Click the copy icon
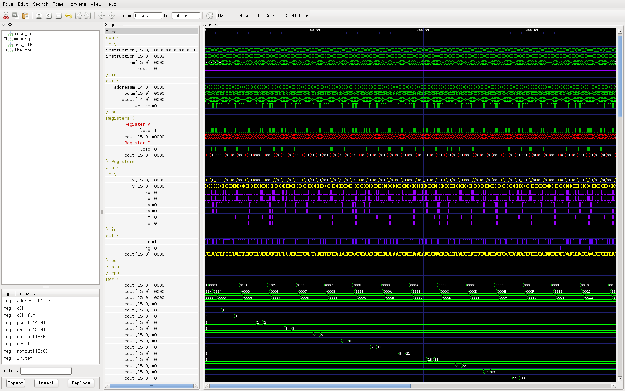 (16, 15)
